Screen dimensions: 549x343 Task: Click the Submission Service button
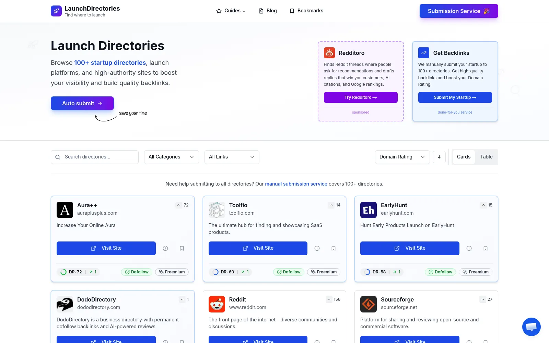[x=459, y=11]
